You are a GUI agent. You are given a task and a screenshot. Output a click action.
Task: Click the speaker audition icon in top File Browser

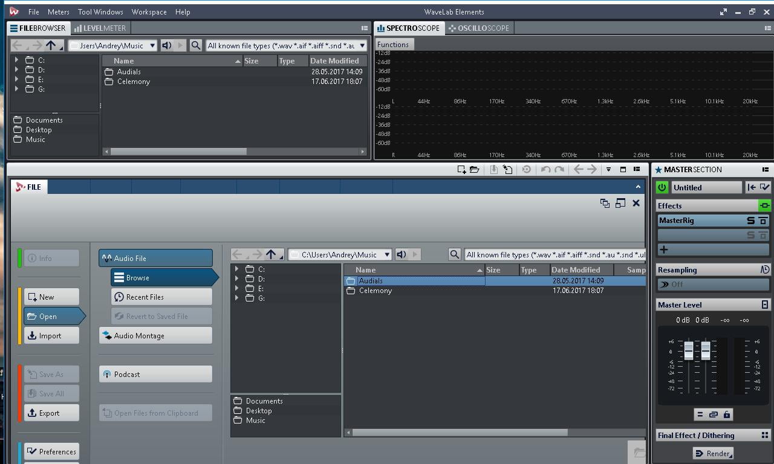coord(167,45)
